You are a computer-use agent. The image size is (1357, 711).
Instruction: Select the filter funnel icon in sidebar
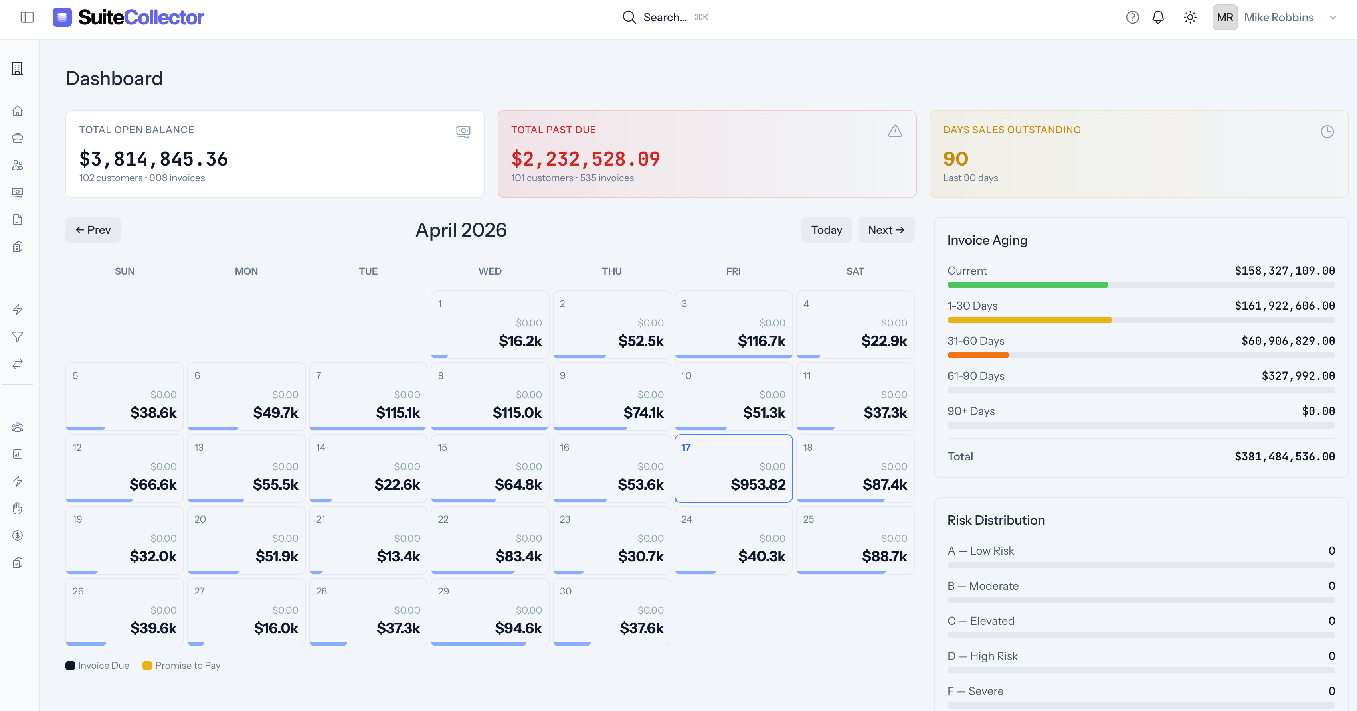(18, 337)
